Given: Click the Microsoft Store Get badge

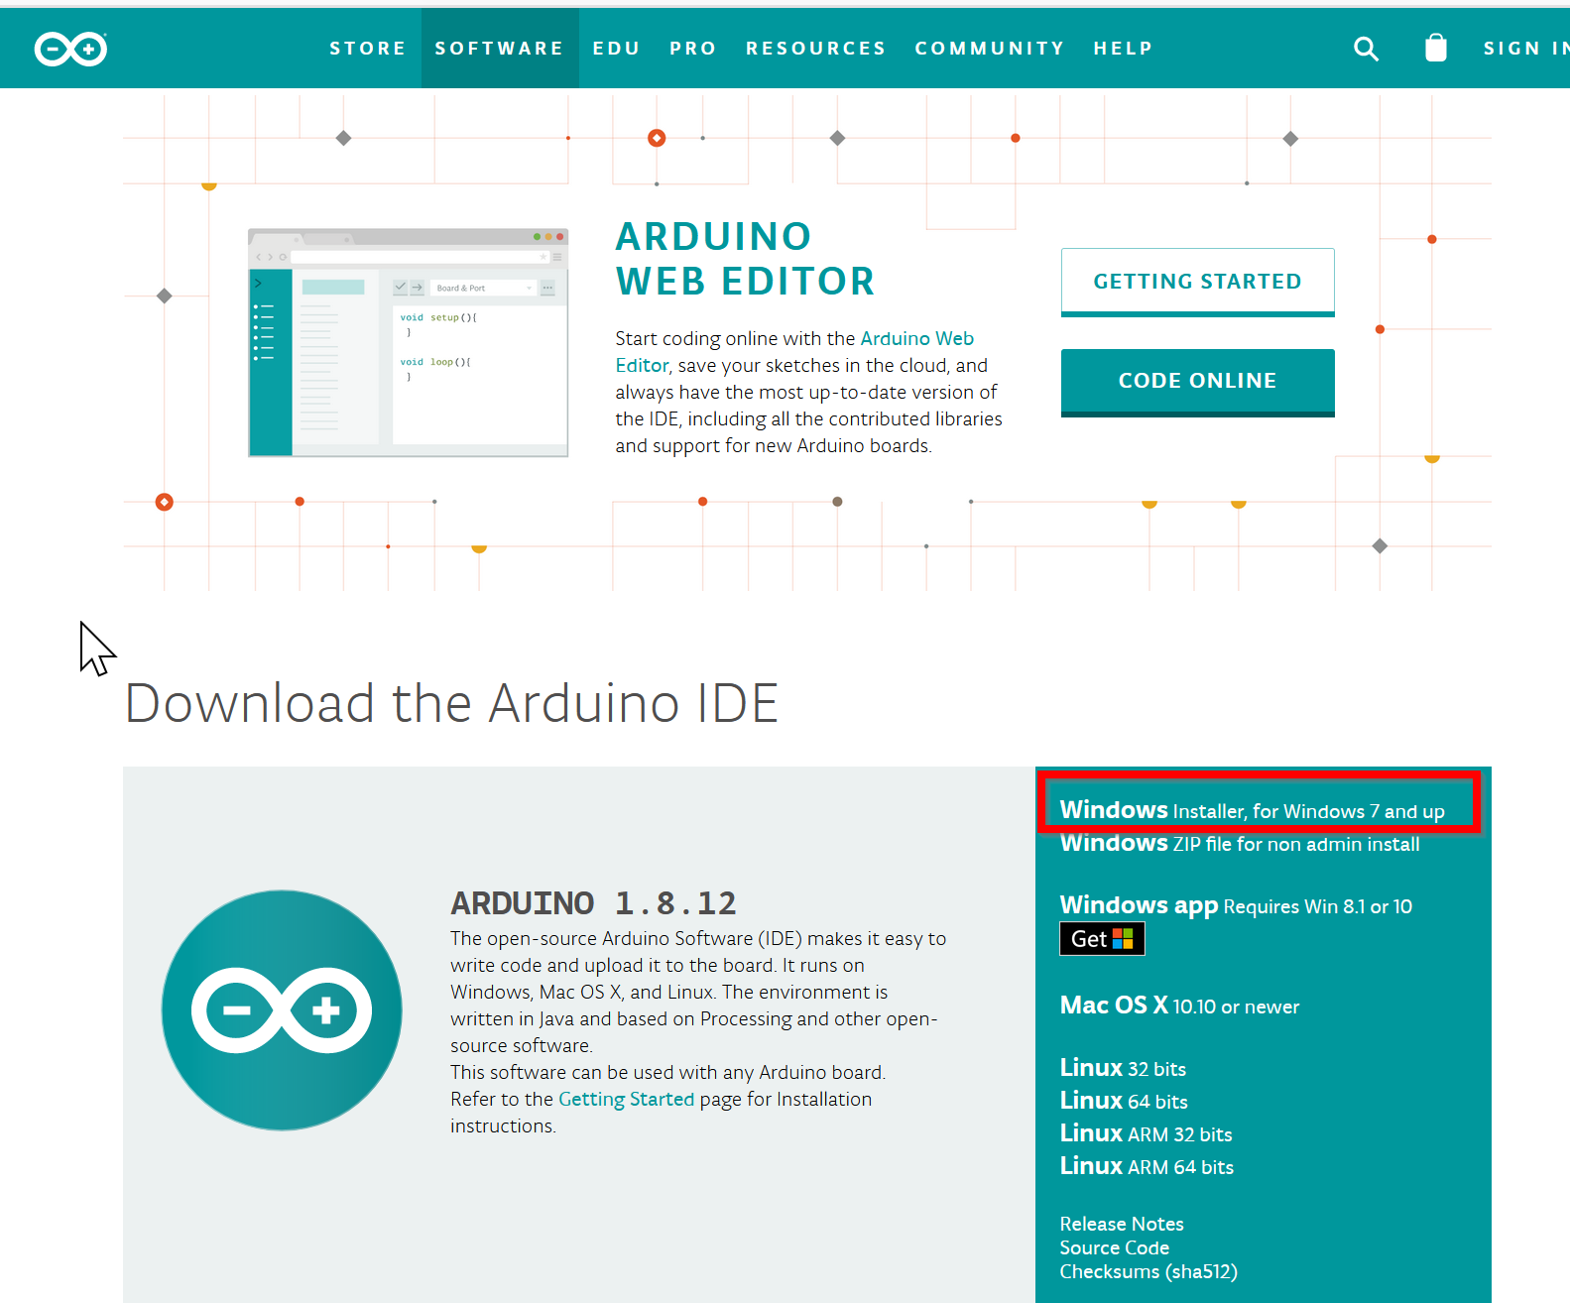Looking at the screenshot, I should coord(1102,938).
